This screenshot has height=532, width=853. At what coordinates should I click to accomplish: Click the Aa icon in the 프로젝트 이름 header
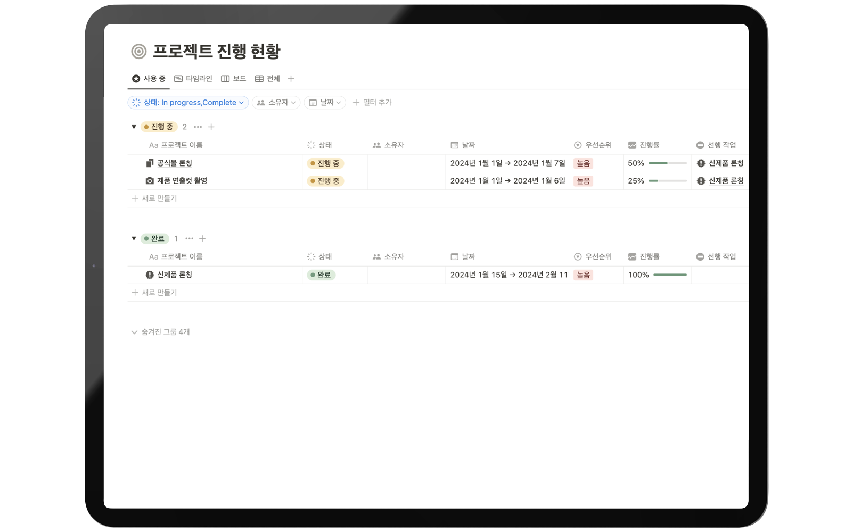point(152,145)
